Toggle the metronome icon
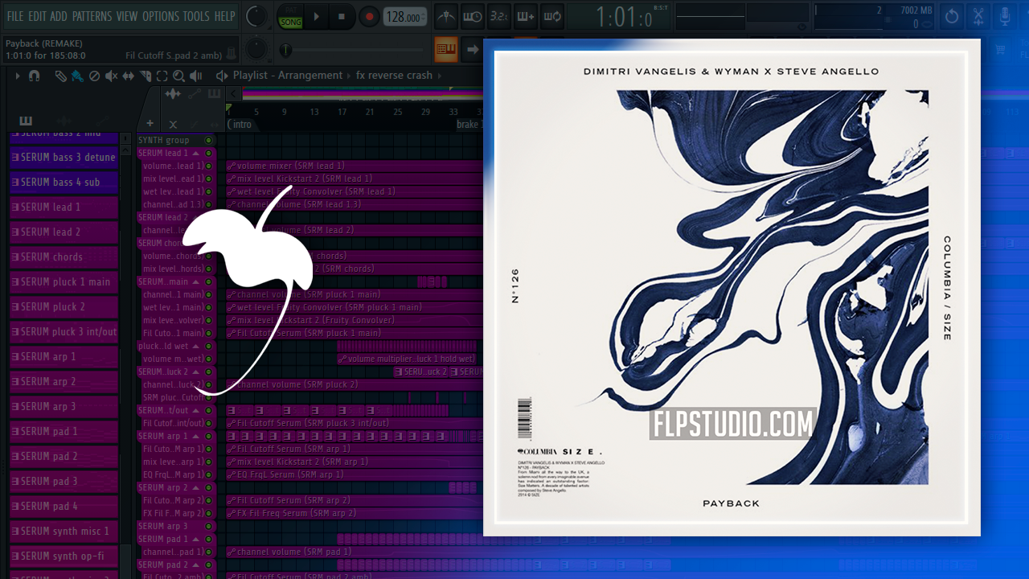Screen dimensions: 1029x579 pyautogui.click(x=445, y=16)
